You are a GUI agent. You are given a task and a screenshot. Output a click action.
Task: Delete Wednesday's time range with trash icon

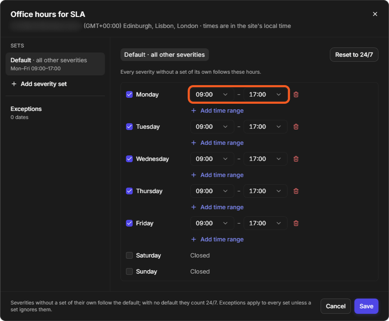tap(296, 159)
